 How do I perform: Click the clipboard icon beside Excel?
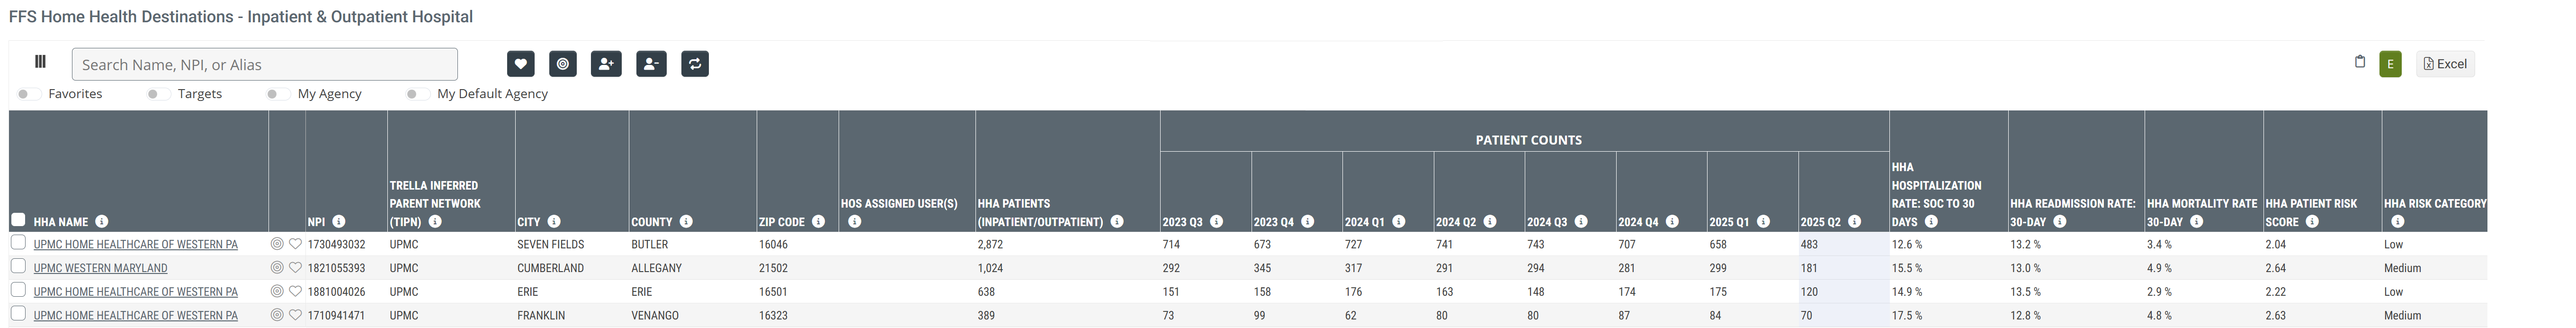2360,62
